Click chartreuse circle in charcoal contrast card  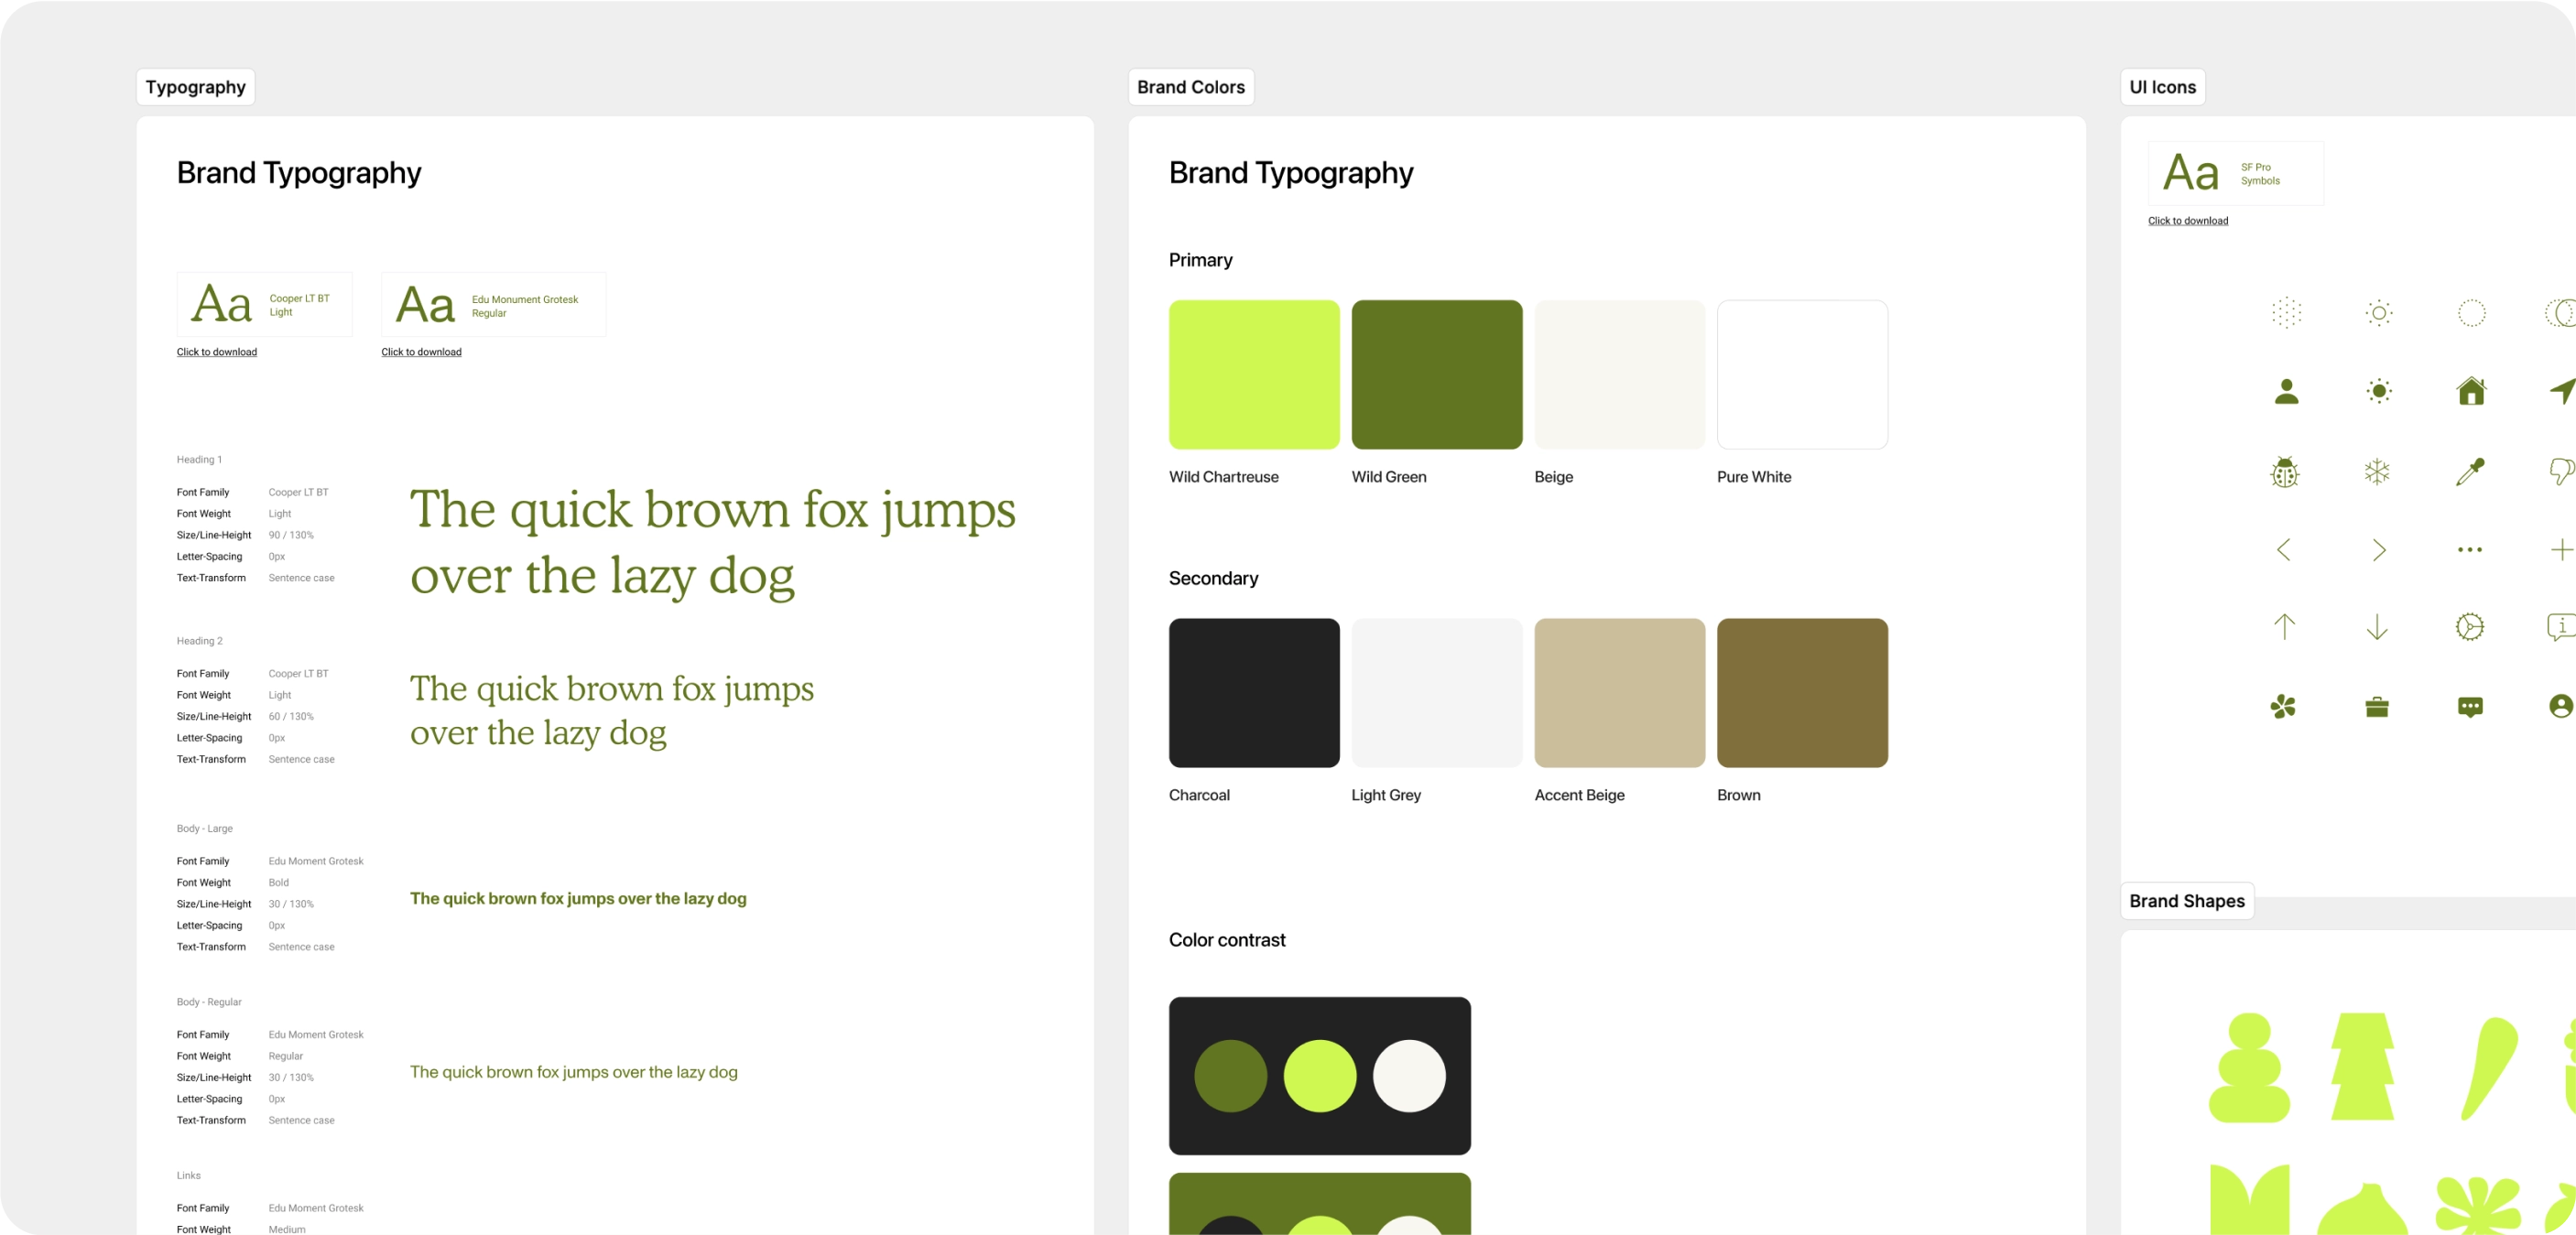1320,1076
